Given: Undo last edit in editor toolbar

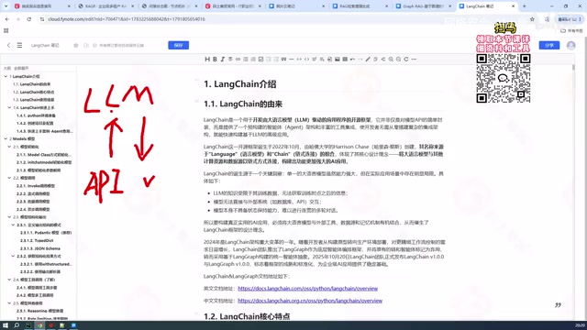Looking at the screenshot, I should (352, 59).
